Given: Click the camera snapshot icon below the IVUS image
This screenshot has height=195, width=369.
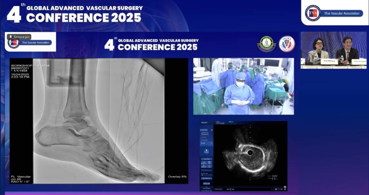Looking at the screenshot, I should coord(285,186).
